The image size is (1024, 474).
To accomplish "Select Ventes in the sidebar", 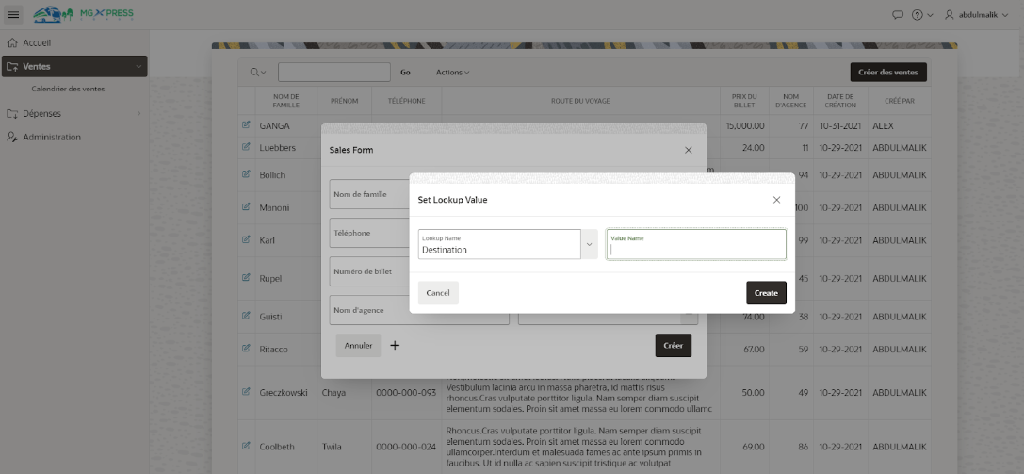I will 74,66.
